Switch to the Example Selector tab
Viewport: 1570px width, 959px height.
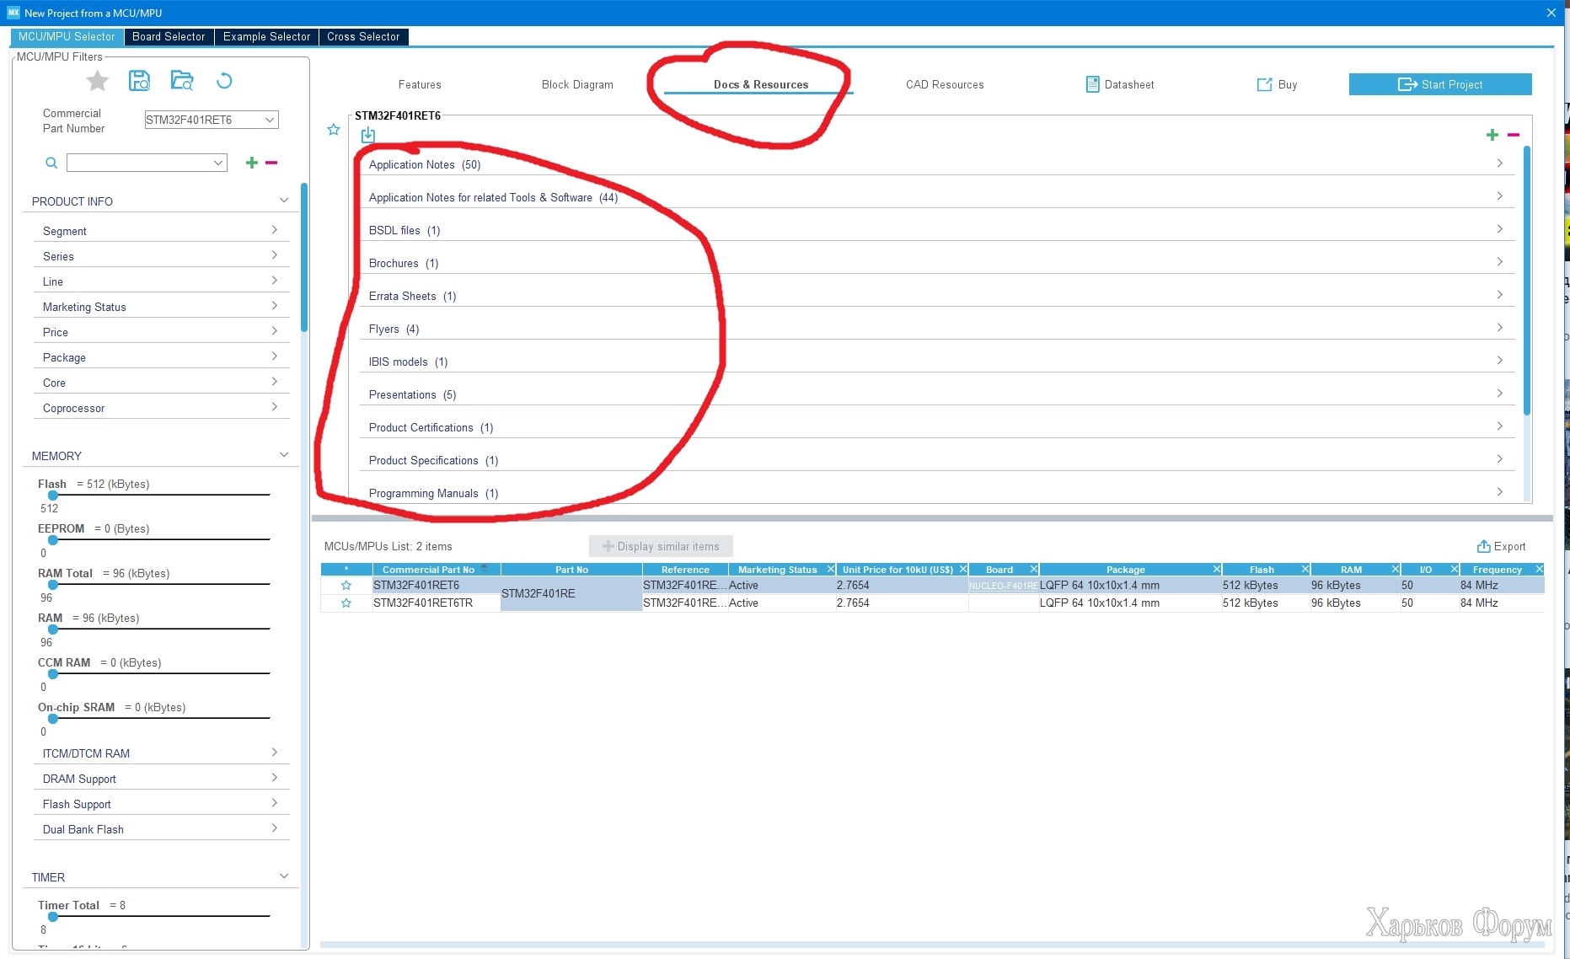pos(266,36)
